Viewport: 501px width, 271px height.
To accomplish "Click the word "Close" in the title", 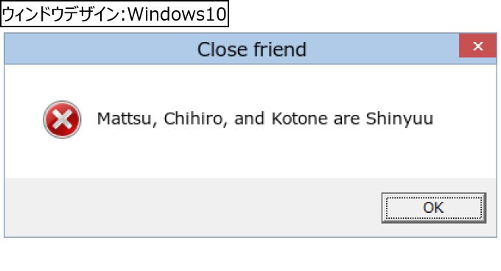I will 223,49.
